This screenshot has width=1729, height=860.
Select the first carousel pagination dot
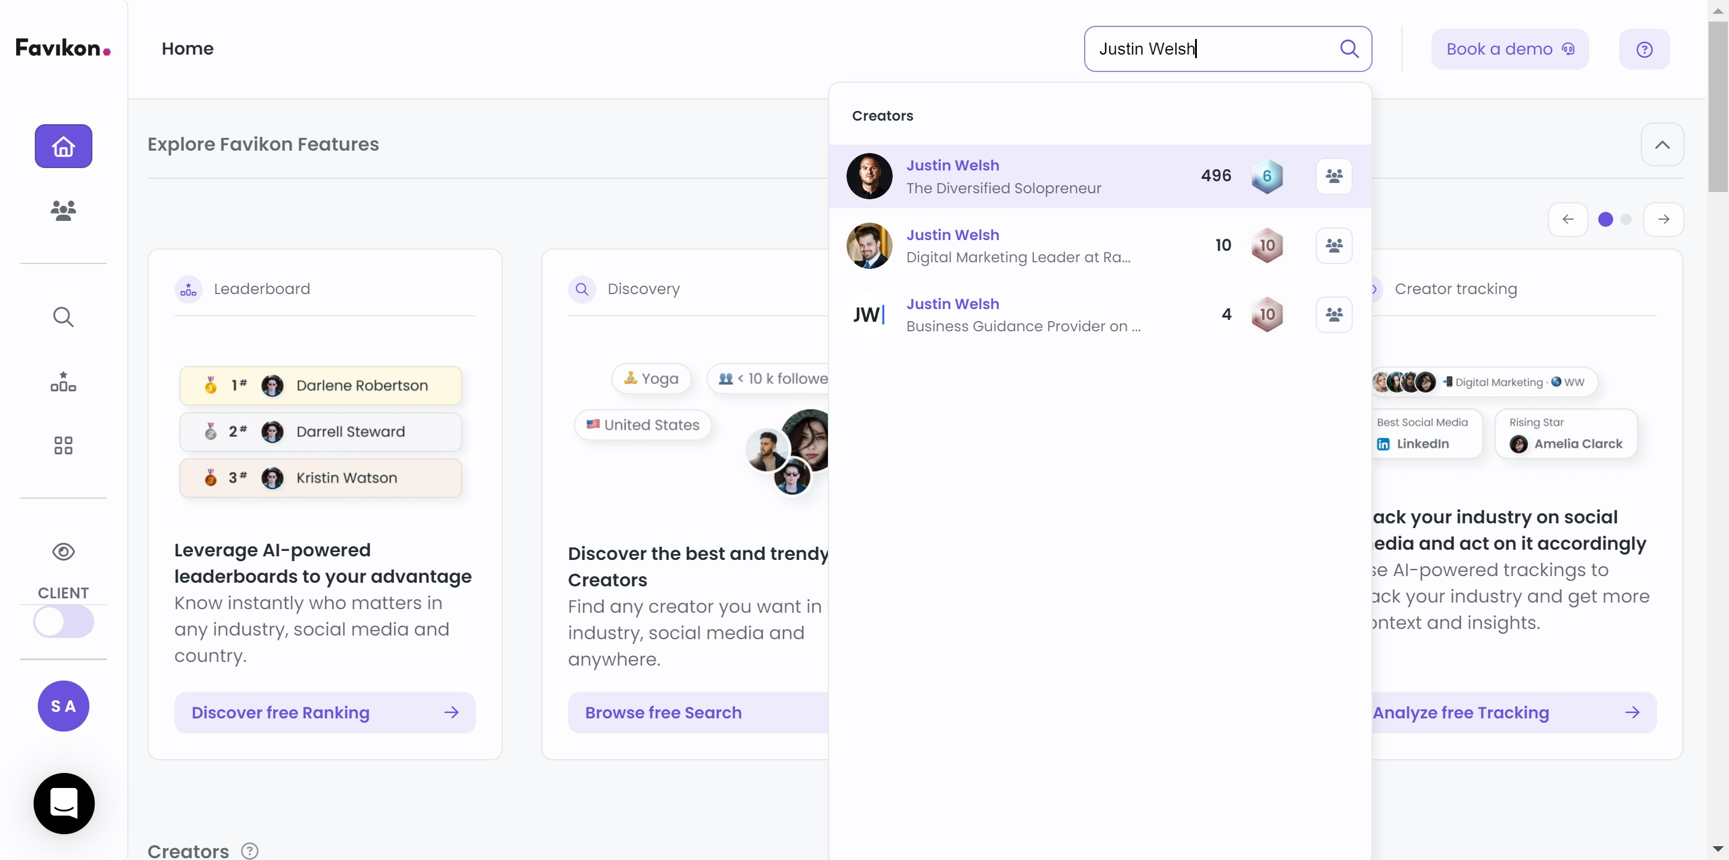coord(1605,220)
